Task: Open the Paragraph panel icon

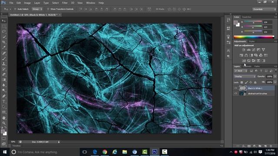Action: pyautogui.click(x=228, y=56)
